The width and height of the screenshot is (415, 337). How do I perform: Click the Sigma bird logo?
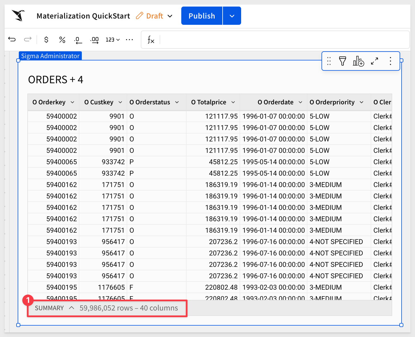tap(19, 16)
